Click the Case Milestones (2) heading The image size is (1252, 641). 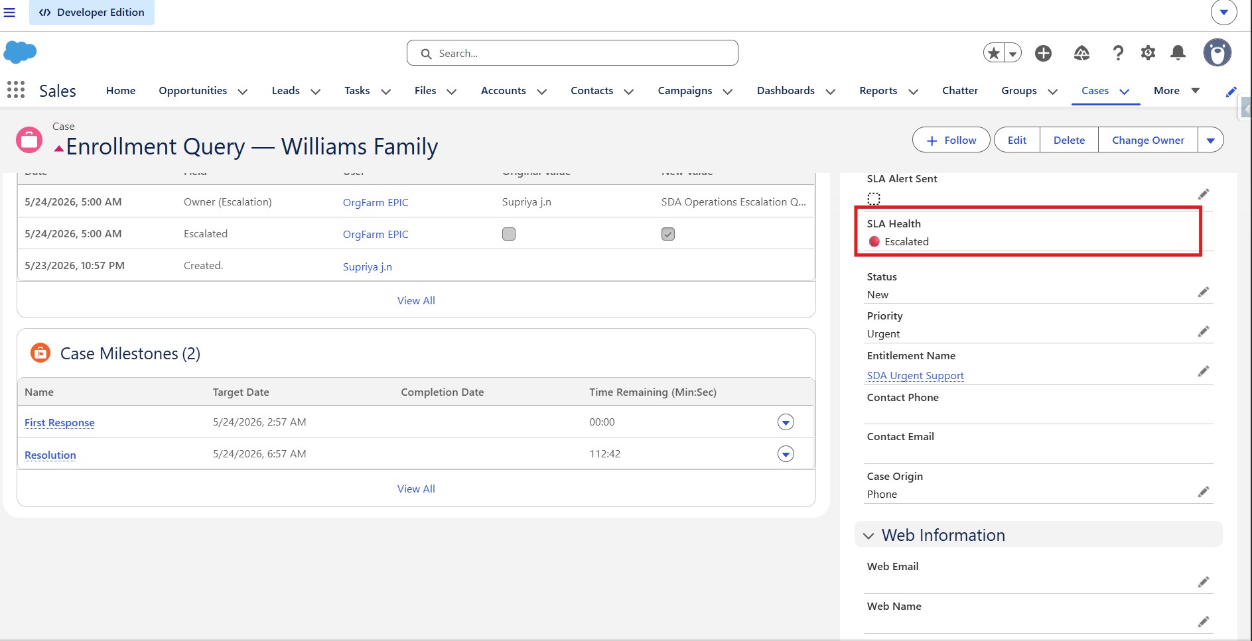130,353
